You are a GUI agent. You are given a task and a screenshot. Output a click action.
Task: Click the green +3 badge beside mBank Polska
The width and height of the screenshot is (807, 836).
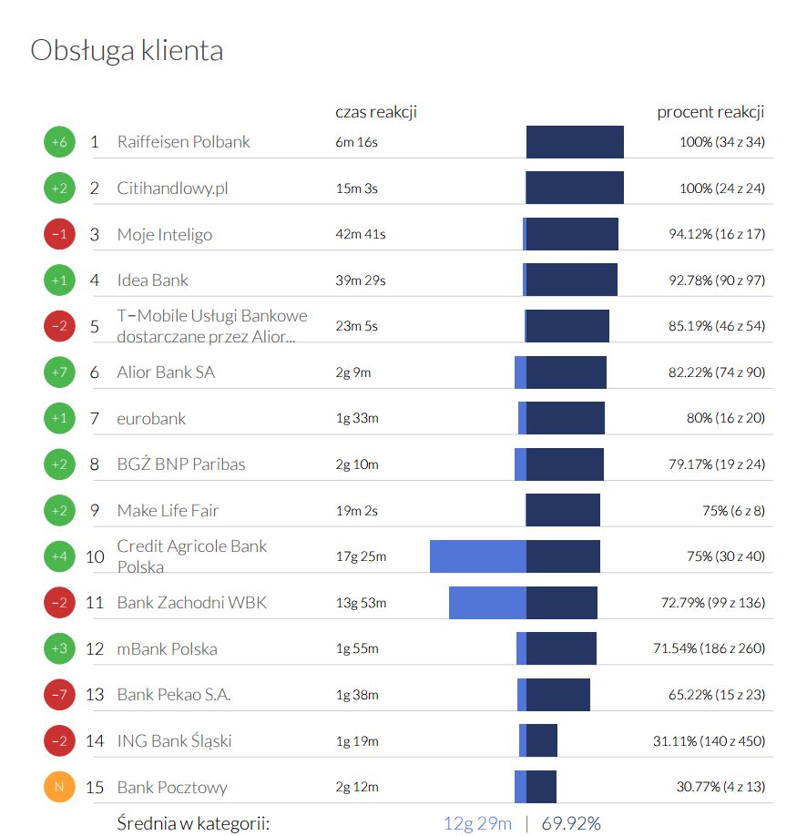pyautogui.click(x=59, y=648)
